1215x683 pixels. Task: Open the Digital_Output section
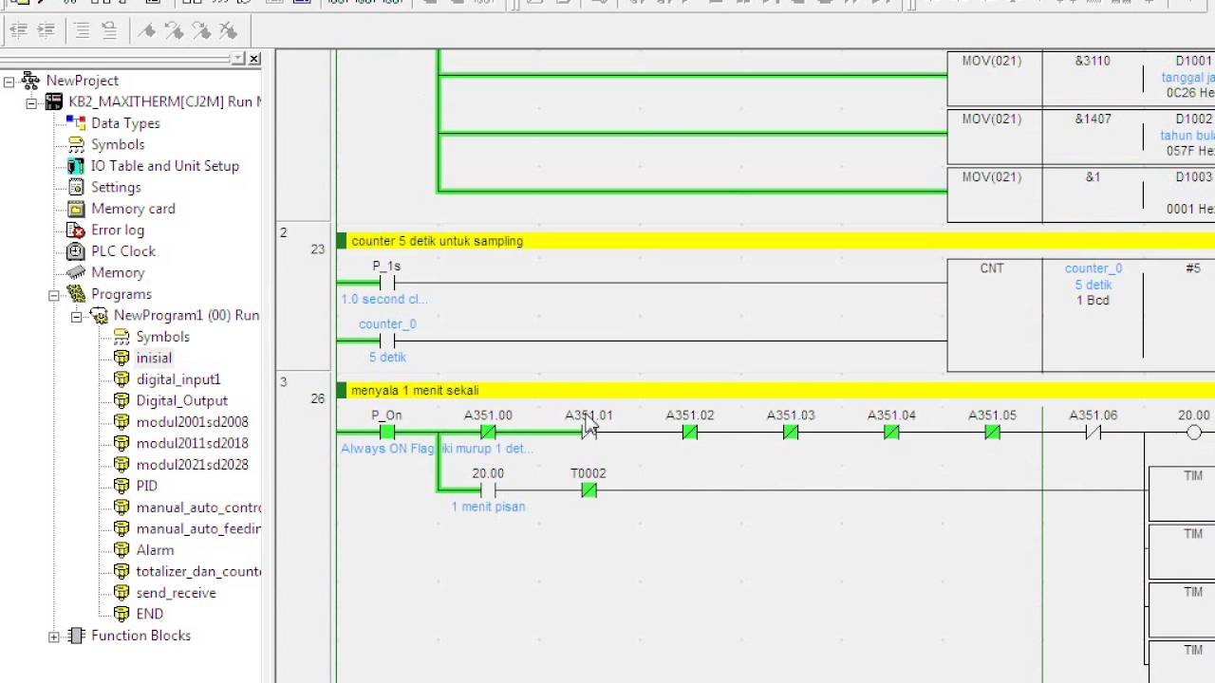(x=181, y=400)
